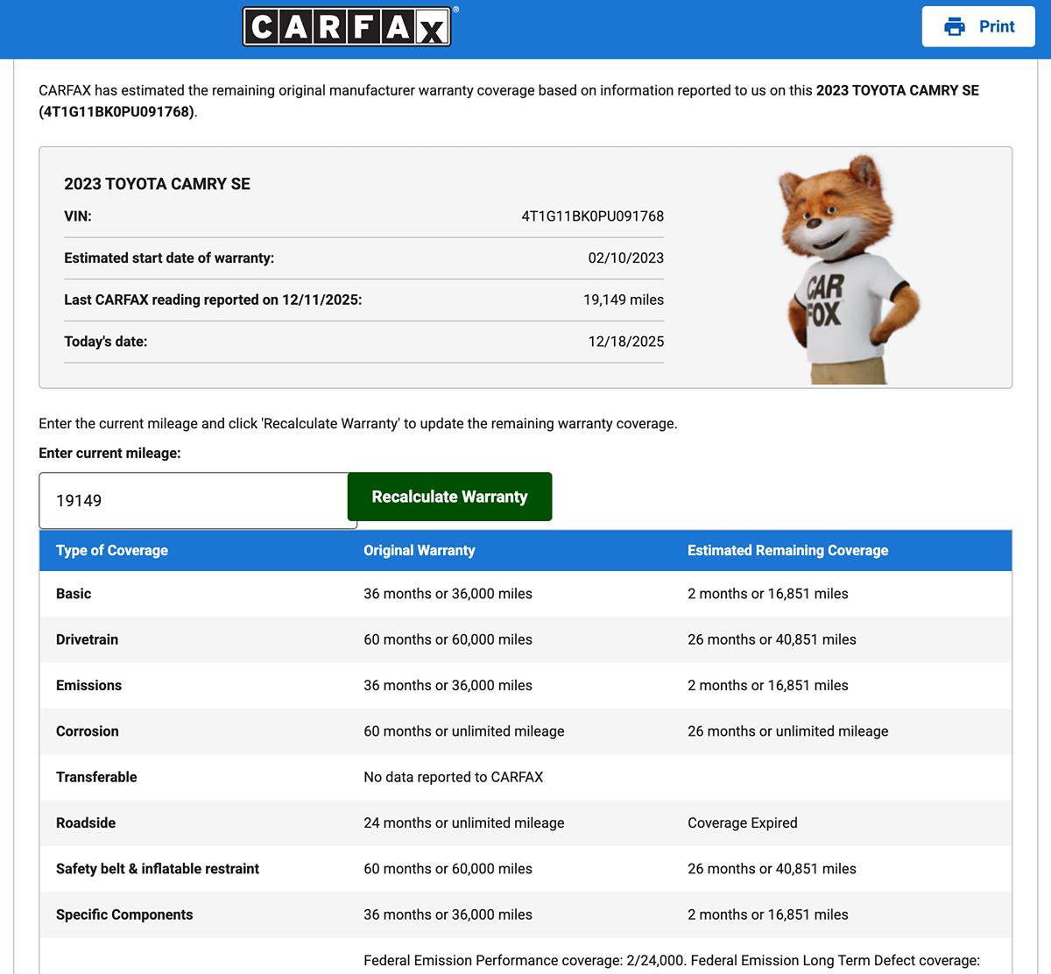Screen dimensions: 1051x974
Task: Click the VIN value 4T1G11BK0PU091768 in card
Action: pos(593,216)
